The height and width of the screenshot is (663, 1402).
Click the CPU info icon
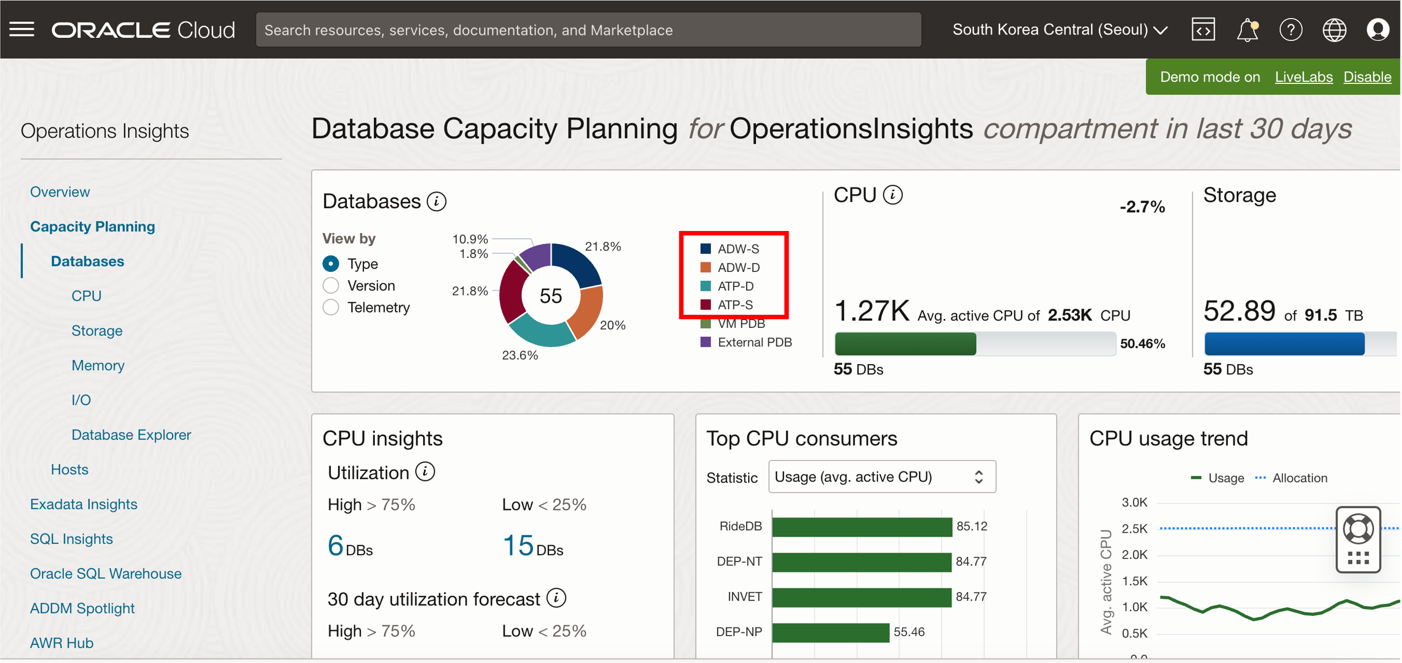click(892, 195)
